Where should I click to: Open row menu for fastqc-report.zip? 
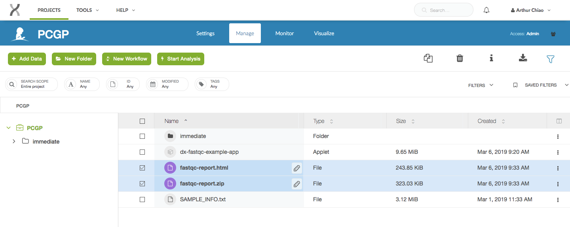558,184
